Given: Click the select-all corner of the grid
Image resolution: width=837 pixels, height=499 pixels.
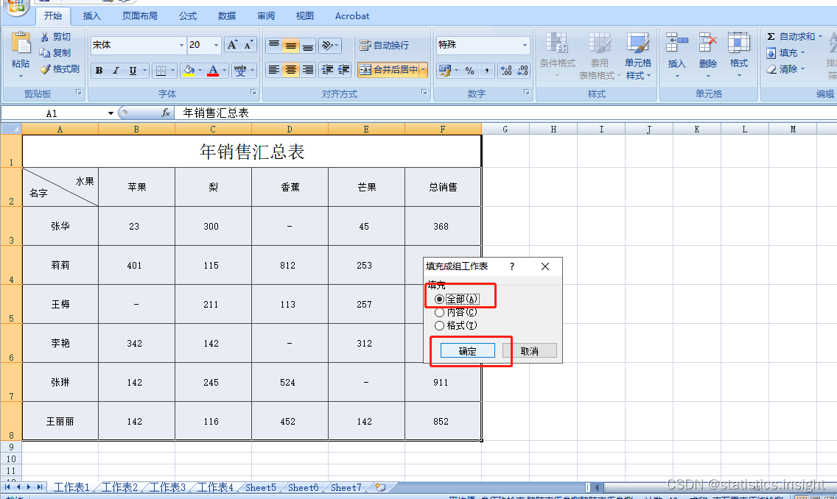Looking at the screenshot, I should pos(11,129).
